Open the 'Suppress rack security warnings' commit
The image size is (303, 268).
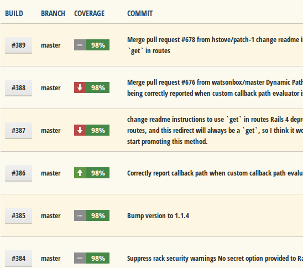click(x=215, y=259)
